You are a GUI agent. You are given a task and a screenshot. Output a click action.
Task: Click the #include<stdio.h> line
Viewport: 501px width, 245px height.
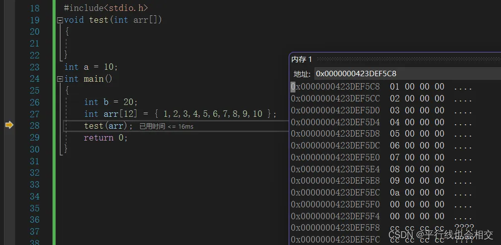106,8
